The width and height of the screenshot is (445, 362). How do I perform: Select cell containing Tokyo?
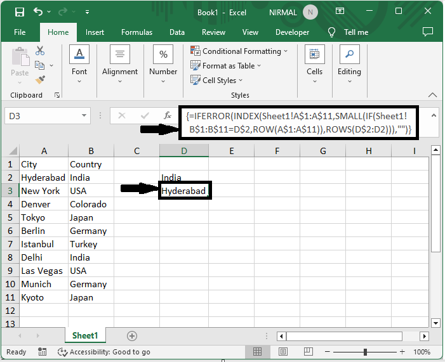pos(44,217)
